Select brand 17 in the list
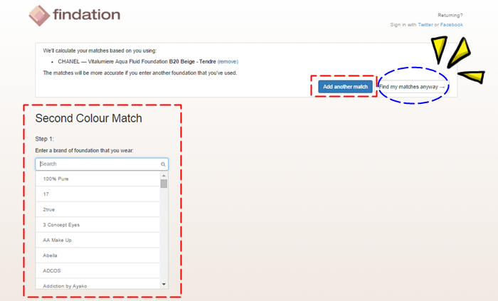The width and height of the screenshot is (498, 301). click(97, 194)
